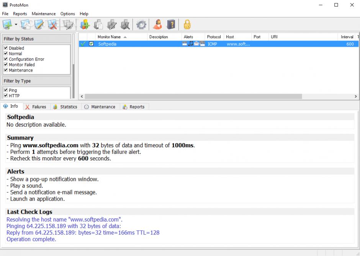Viewport: 360px width, 256px height.
Task: Toggle the Normal status filter checkbox
Action: 6,54
